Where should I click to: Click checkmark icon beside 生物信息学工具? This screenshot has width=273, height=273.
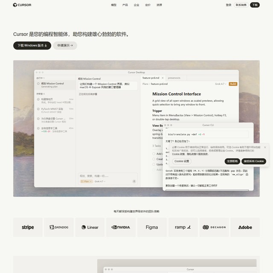point(38,128)
